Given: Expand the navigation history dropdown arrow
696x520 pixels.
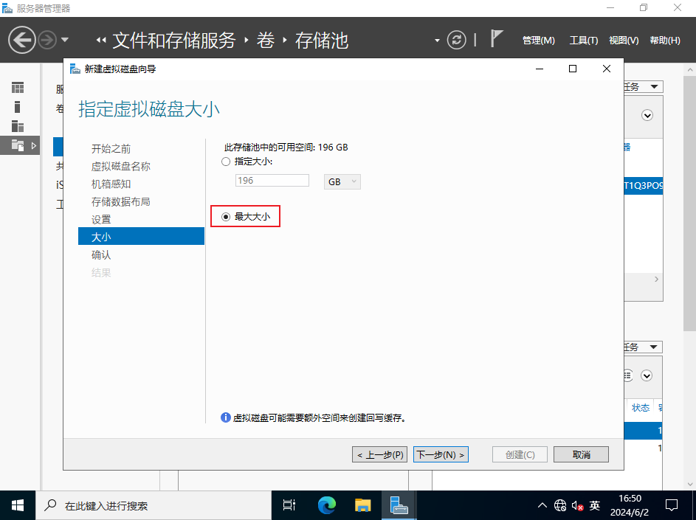Looking at the screenshot, I should pos(65,40).
